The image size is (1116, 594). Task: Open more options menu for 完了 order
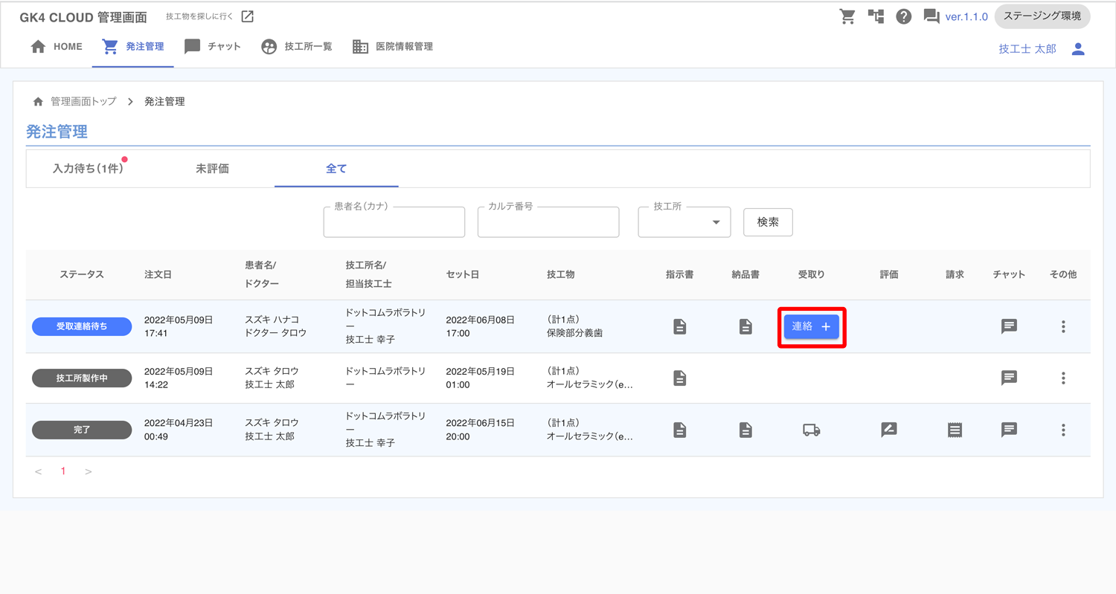tap(1063, 430)
